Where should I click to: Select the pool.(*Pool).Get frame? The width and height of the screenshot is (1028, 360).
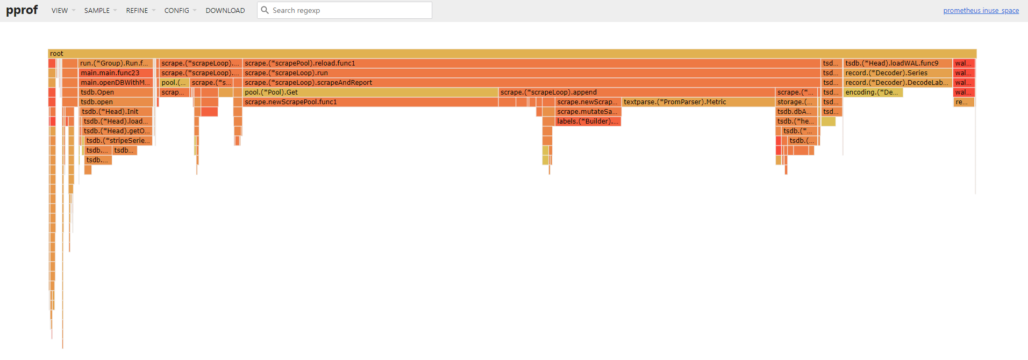pyautogui.click(x=370, y=92)
